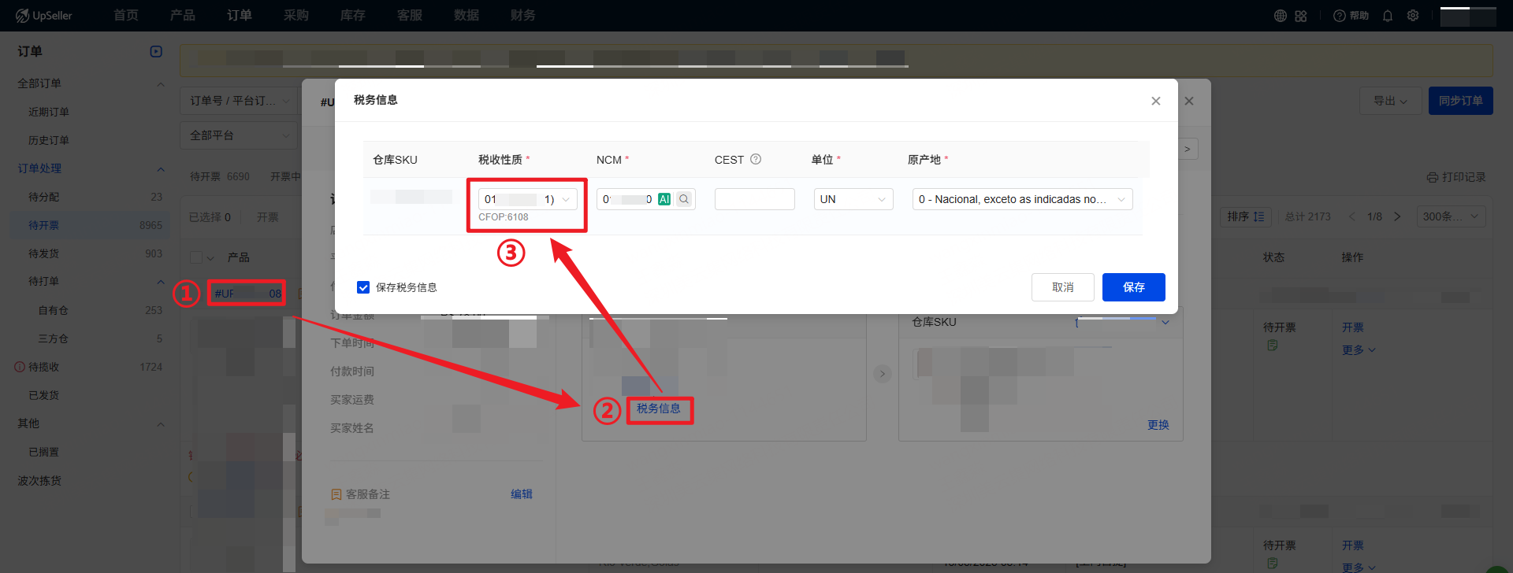Image resolution: width=1513 pixels, height=573 pixels.
Task: Toggle the select-all checkbox beside 产品
Action: point(196,257)
